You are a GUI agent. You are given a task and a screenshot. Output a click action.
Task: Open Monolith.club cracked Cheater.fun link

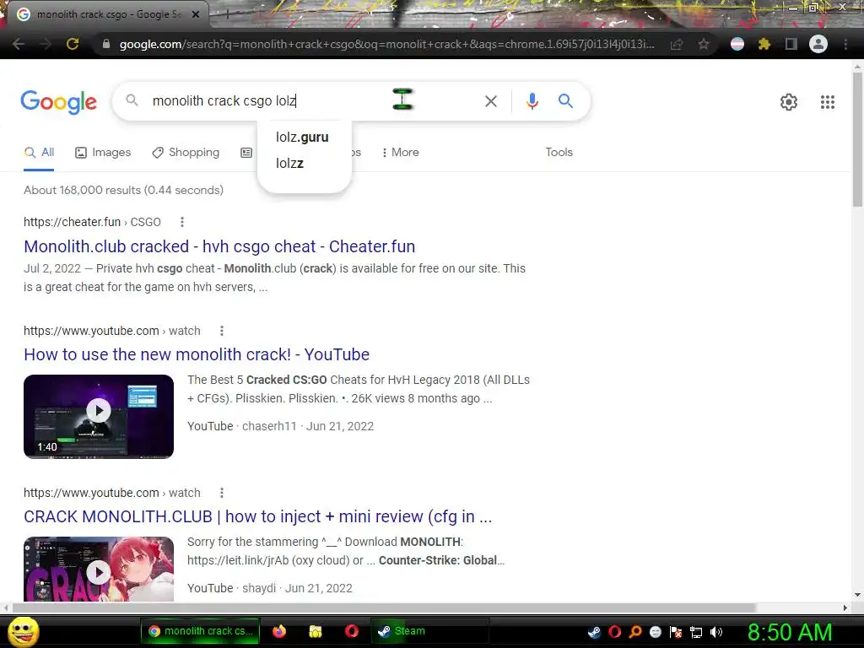219,246
